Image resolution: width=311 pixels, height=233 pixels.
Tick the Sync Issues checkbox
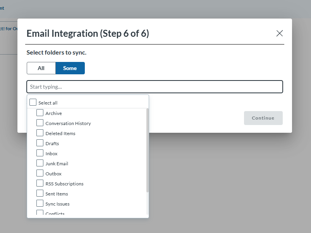coord(40,204)
